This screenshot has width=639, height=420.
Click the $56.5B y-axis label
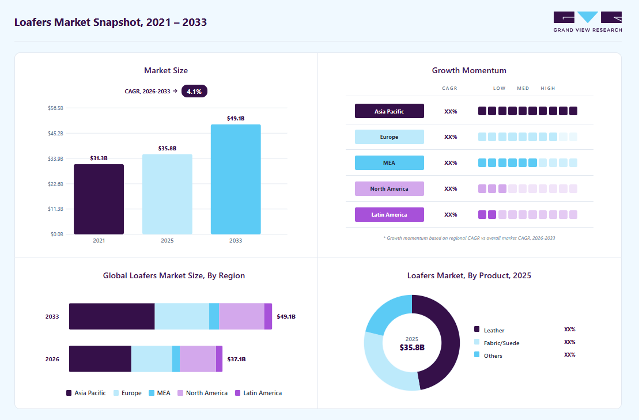pos(55,108)
